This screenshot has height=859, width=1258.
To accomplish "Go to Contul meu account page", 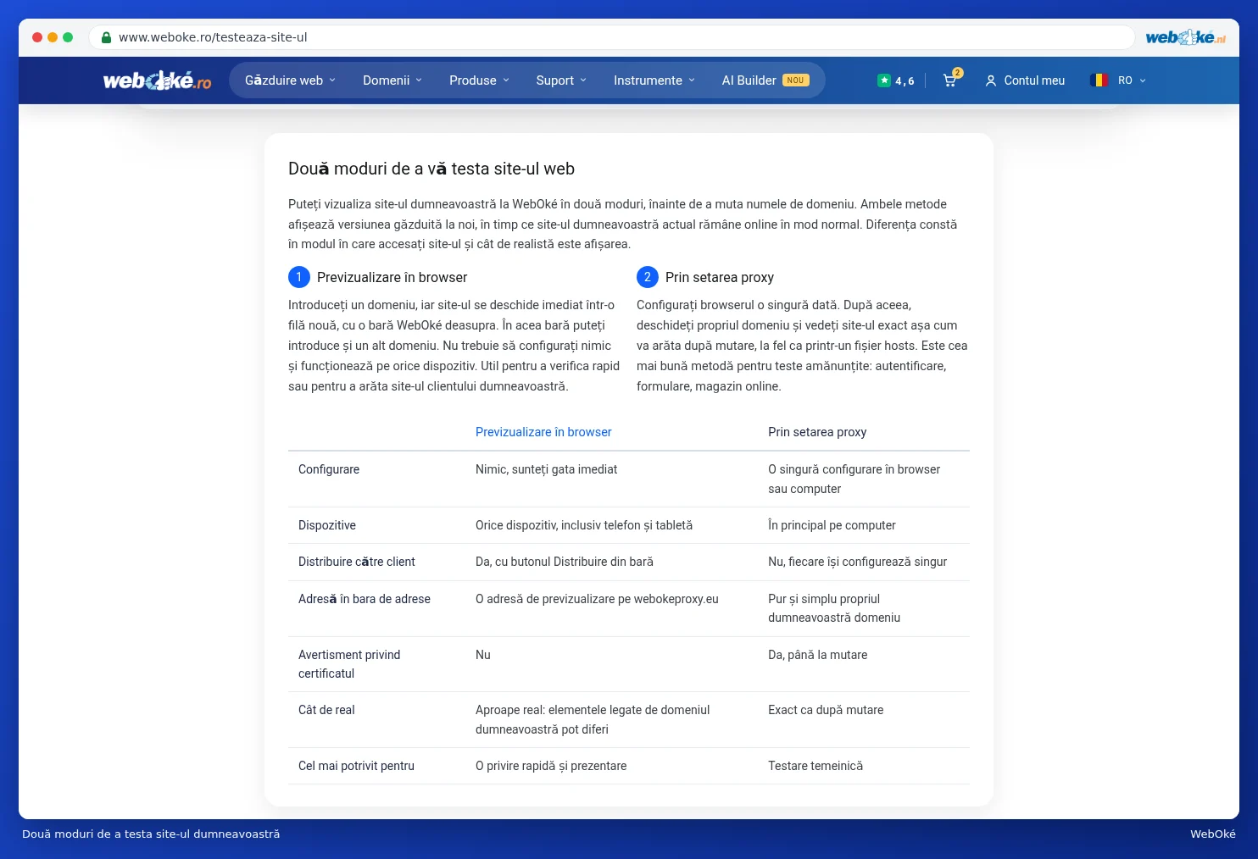I will tap(1034, 80).
